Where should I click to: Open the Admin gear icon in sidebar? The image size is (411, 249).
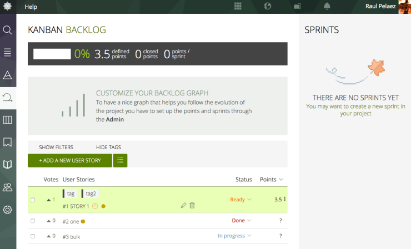(x=8, y=210)
